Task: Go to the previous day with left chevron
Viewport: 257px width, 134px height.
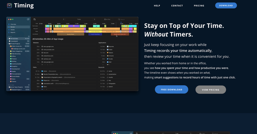Action: tap(64, 19)
